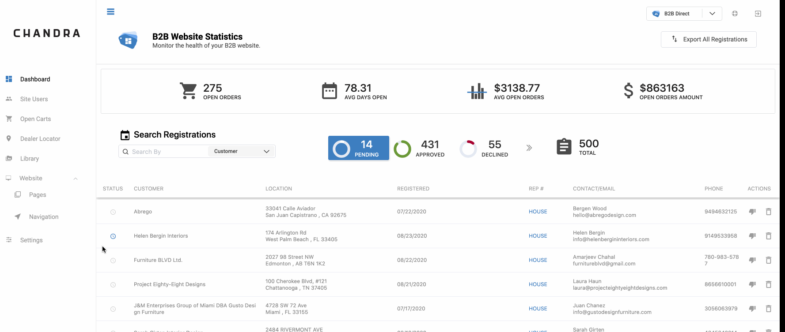Open the Open Carts sidebar item
This screenshot has width=785, height=332.
35,119
